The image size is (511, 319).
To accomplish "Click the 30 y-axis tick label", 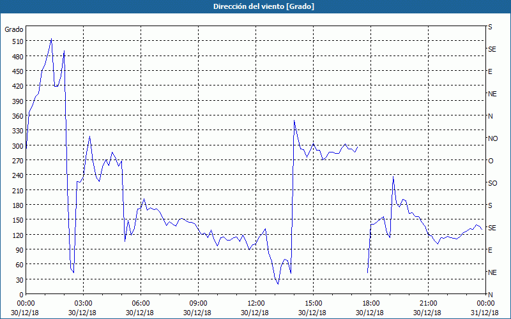I will [x=20, y=280].
